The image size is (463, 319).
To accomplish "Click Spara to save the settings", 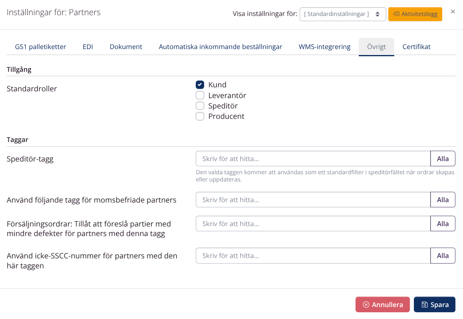I will click(435, 305).
